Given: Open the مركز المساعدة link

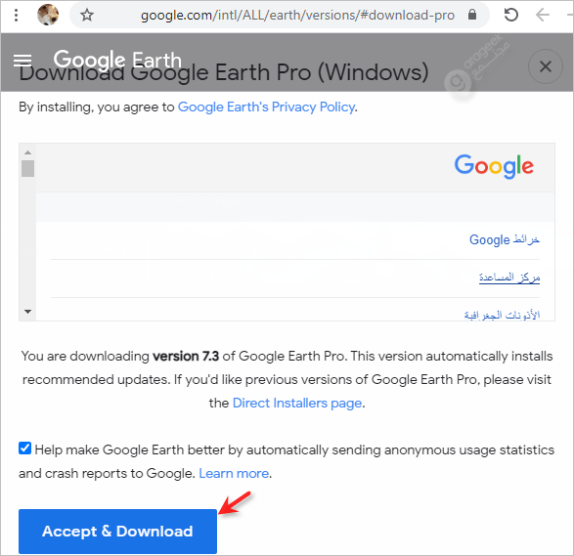Looking at the screenshot, I should click(x=509, y=278).
